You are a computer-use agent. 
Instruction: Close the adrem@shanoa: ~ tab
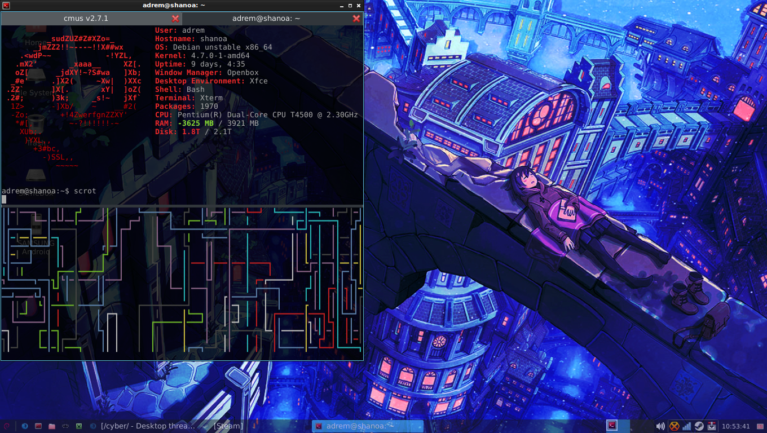point(356,19)
